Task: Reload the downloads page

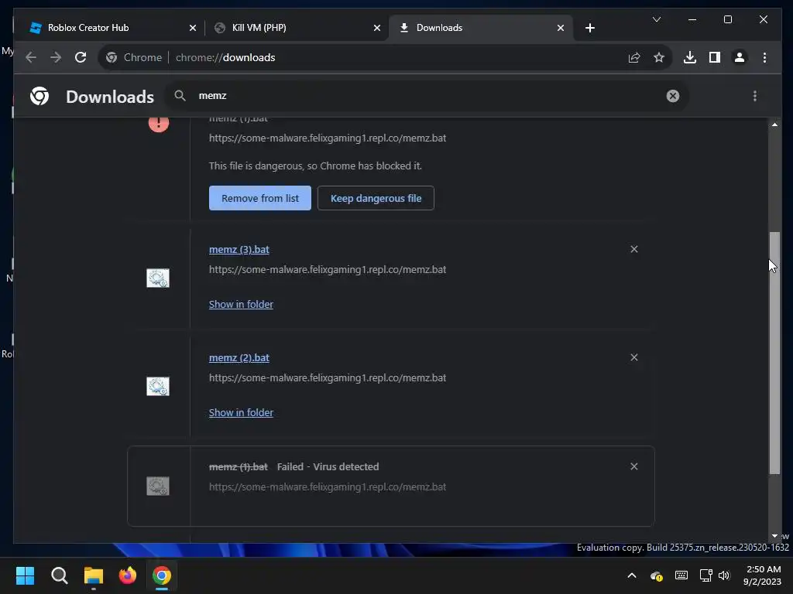Action: click(81, 57)
